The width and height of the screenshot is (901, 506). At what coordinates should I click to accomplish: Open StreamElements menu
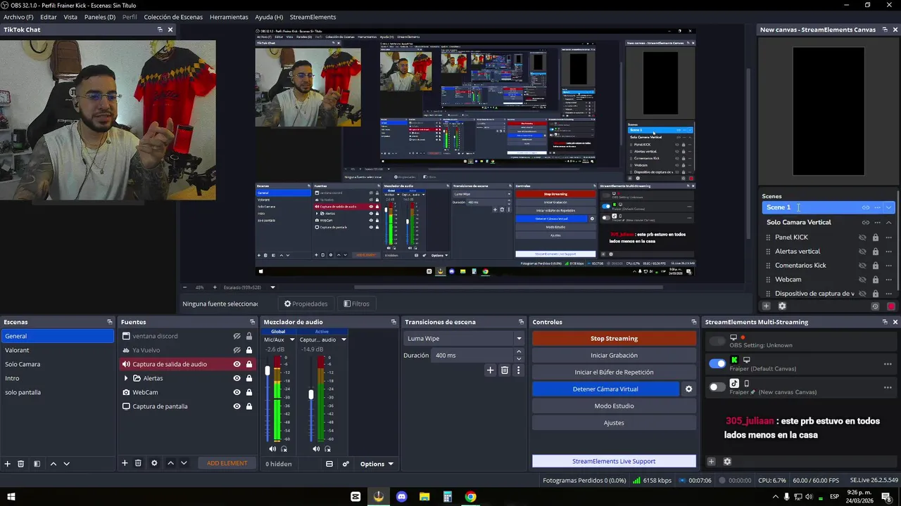(x=313, y=17)
